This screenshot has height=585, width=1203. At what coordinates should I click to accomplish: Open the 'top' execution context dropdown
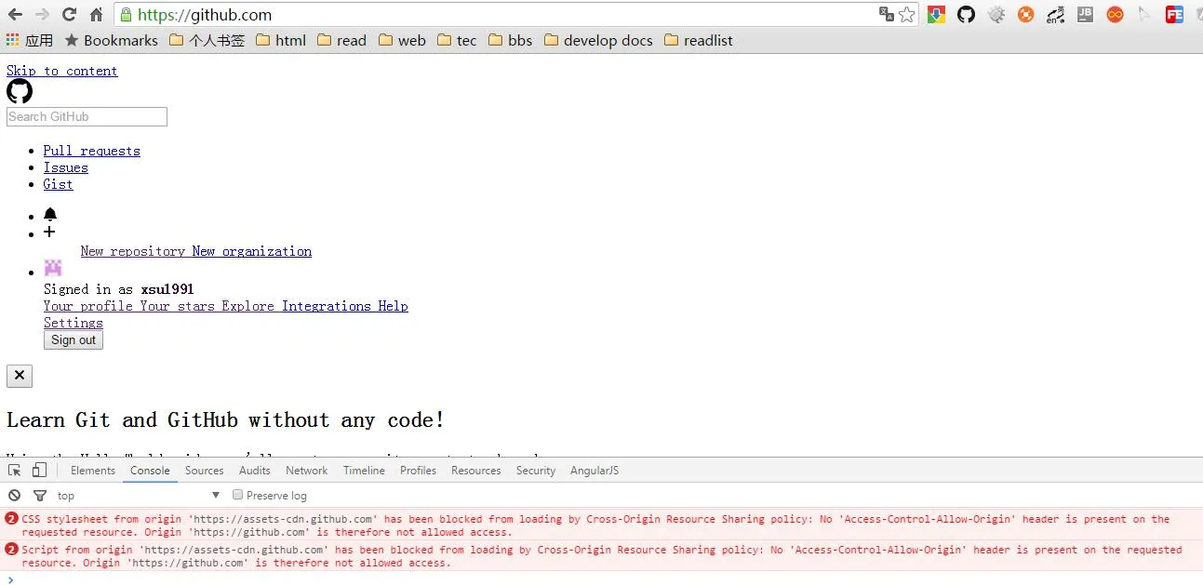click(139, 496)
